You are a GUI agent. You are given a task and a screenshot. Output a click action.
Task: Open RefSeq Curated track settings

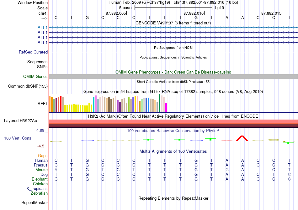pos(33,52)
